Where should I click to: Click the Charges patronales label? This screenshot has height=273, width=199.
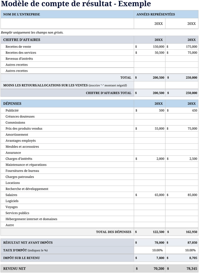[x=20, y=177]
